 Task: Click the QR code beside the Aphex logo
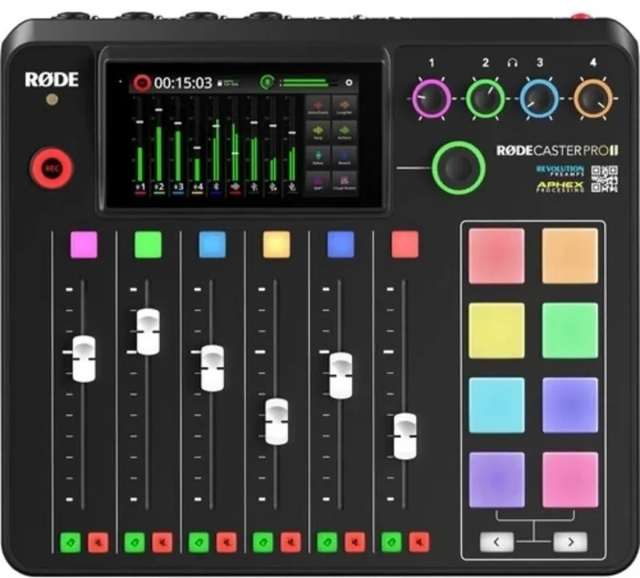605,178
